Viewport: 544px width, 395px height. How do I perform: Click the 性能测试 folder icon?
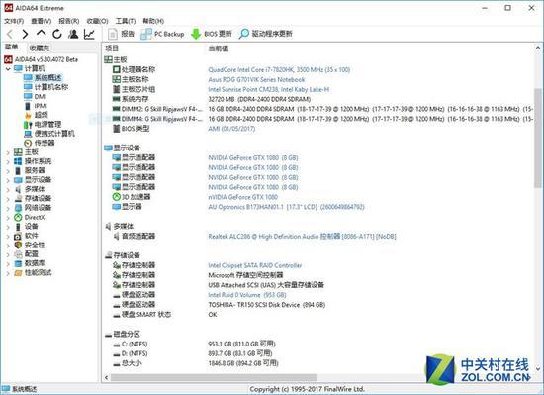click(x=18, y=273)
